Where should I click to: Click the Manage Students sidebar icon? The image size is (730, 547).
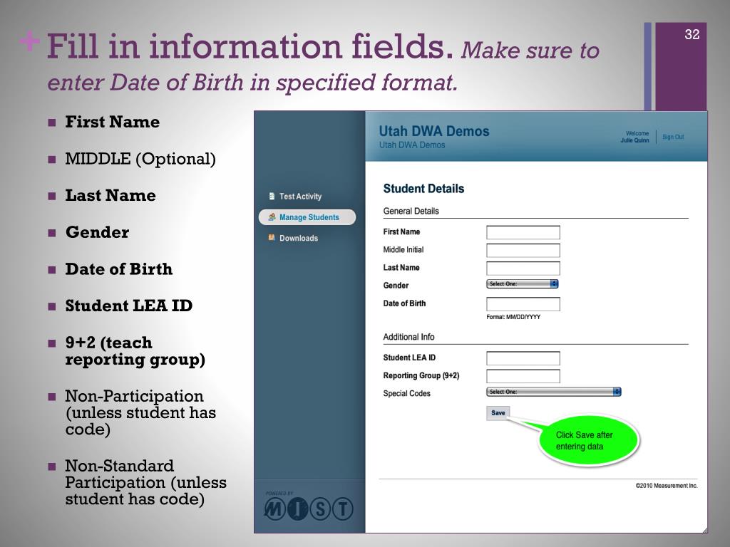click(x=272, y=217)
